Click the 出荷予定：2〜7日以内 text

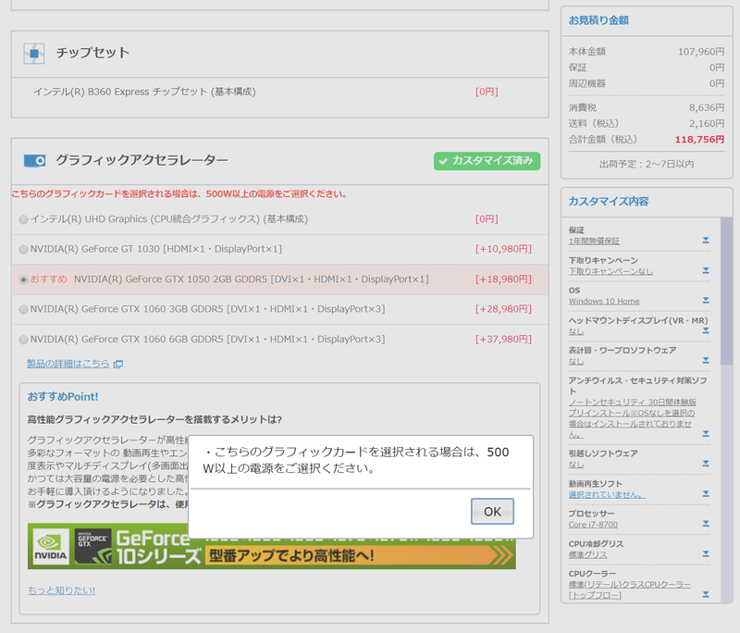[x=646, y=165]
